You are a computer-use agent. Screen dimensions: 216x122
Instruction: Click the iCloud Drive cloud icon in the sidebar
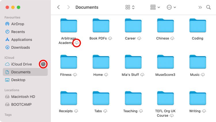pyautogui.click(x=7, y=64)
